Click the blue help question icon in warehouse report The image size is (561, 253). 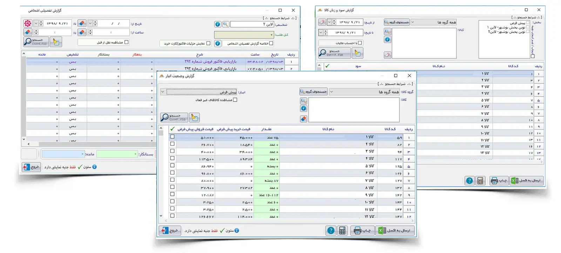point(331,231)
